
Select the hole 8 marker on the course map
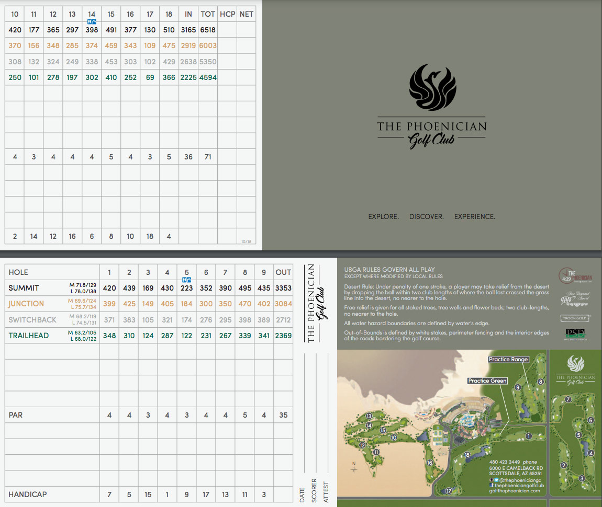pyautogui.click(x=541, y=382)
